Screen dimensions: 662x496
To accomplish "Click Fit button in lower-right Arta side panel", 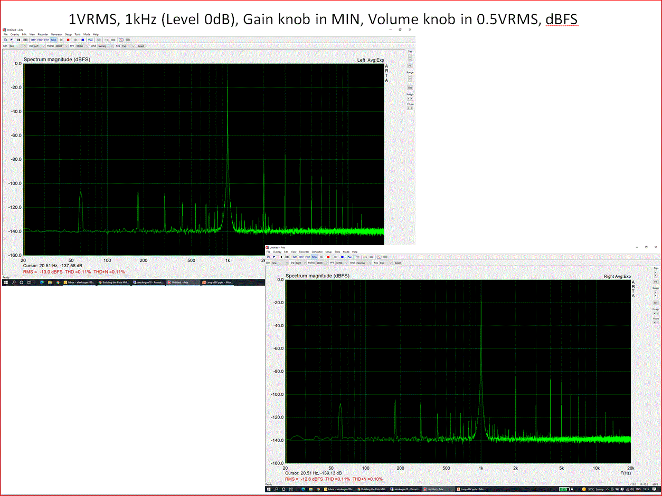I will tap(656, 282).
